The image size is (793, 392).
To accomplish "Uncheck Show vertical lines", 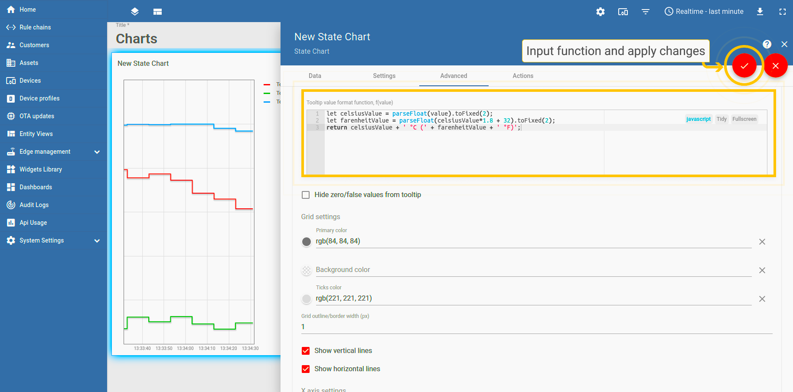I will tap(306, 351).
